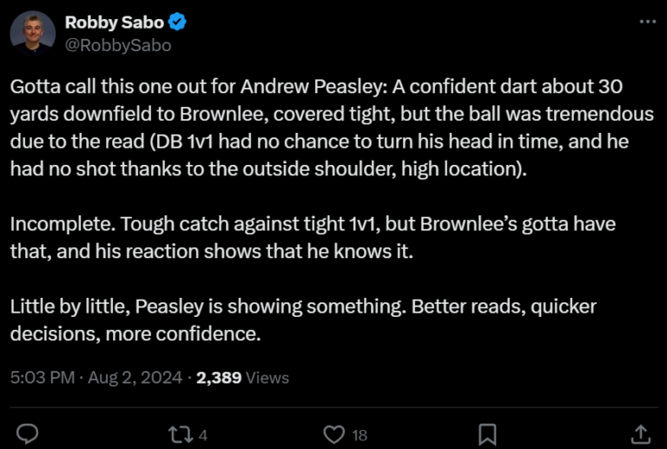The height and width of the screenshot is (449, 667).
Task: Open the three-dot more options menu
Action: coord(647,22)
